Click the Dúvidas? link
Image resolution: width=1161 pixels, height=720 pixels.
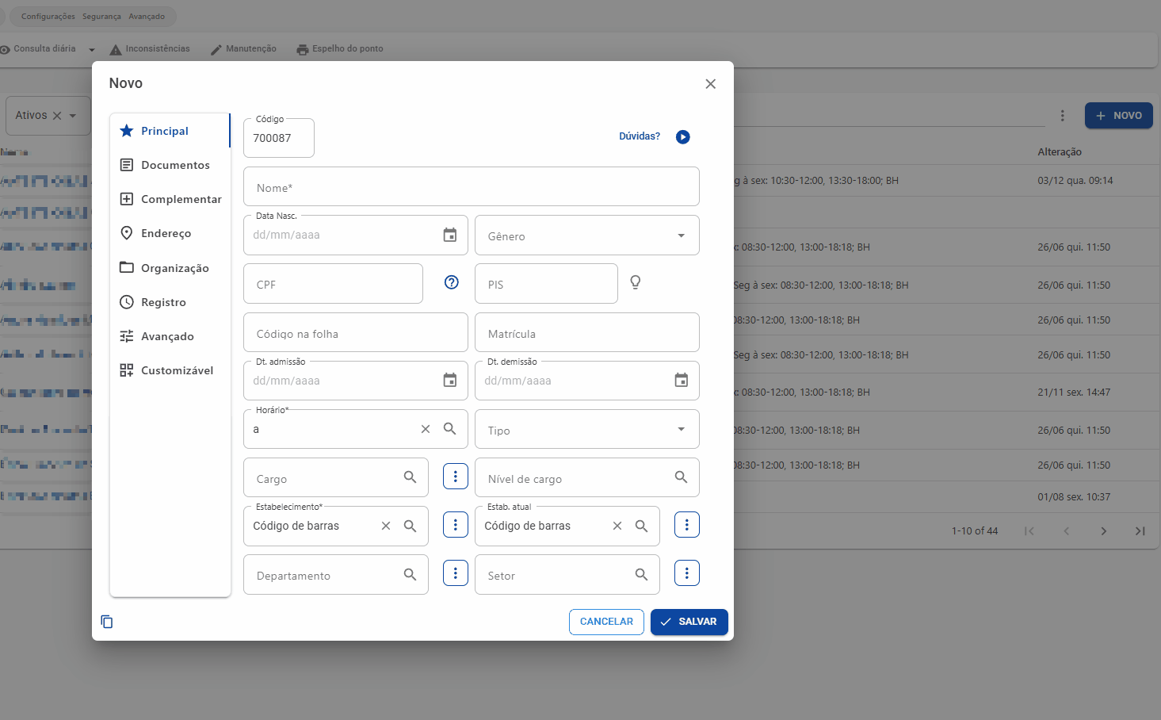point(640,136)
